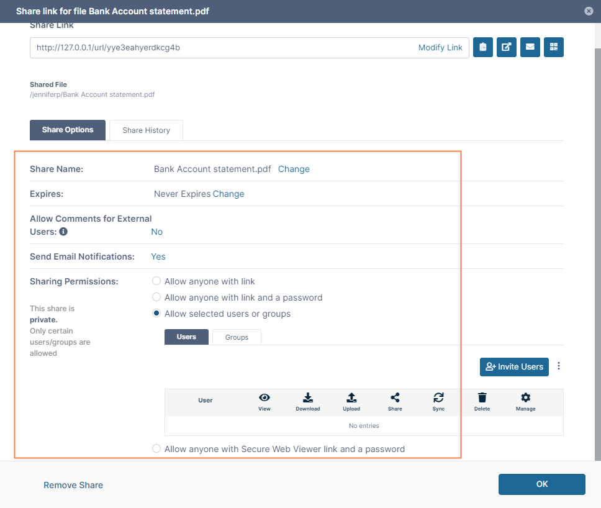Image resolution: width=601 pixels, height=508 pixels.
Task: Open share link in new window icon
Action: 507,47
